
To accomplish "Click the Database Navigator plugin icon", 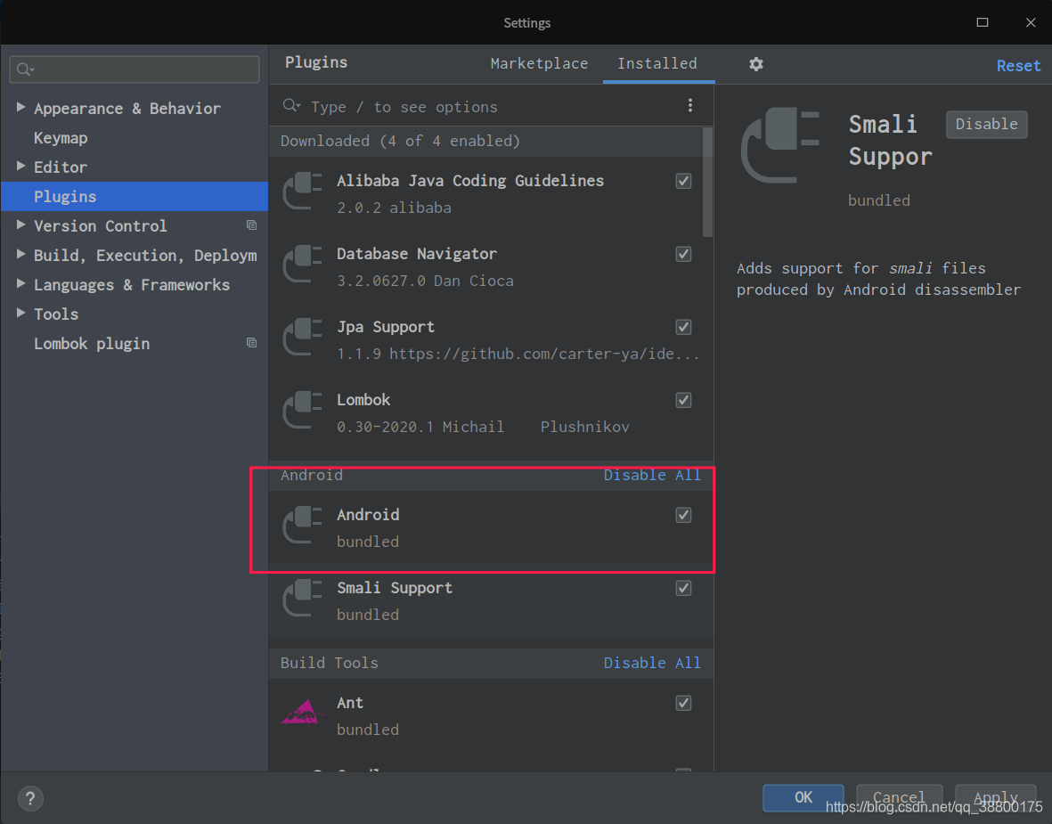I will 303,263.
